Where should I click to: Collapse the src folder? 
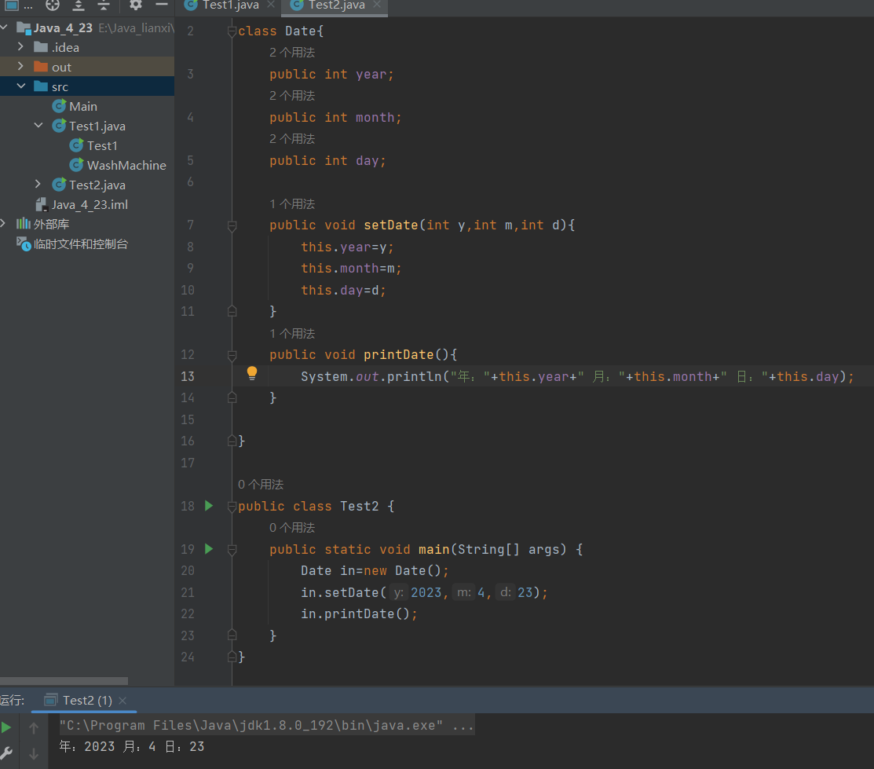click(21, 86)
